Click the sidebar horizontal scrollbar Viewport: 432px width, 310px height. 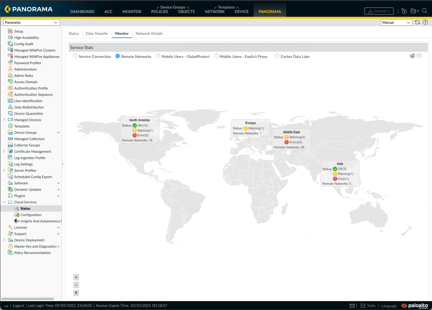point(28,299)
